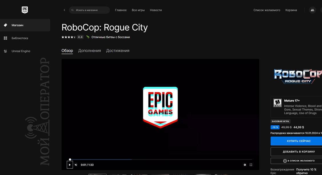Click the Mature 17+ rating text
The width and height of the screenshot is (322, 175).
click(x=292, y=101)
